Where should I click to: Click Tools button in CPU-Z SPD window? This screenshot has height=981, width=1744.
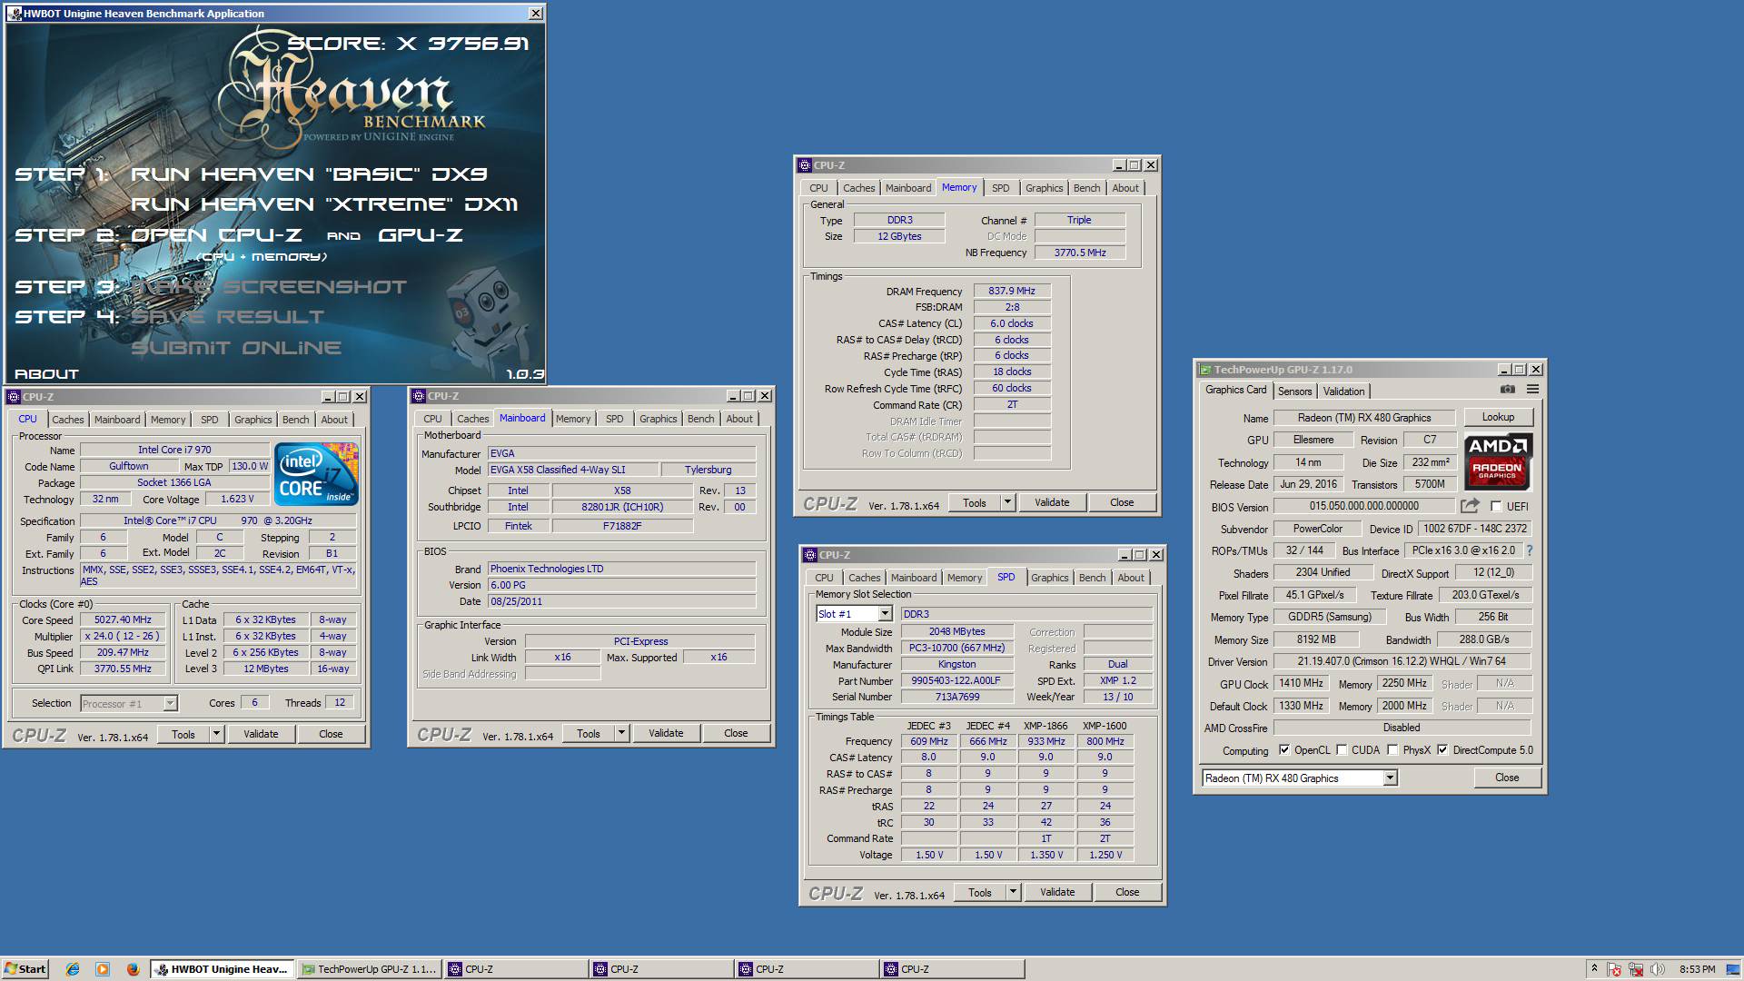(x=980, y=892)
